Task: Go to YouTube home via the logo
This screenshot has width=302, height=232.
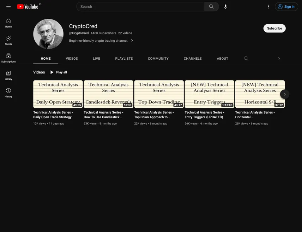Action: coord(28,7)
